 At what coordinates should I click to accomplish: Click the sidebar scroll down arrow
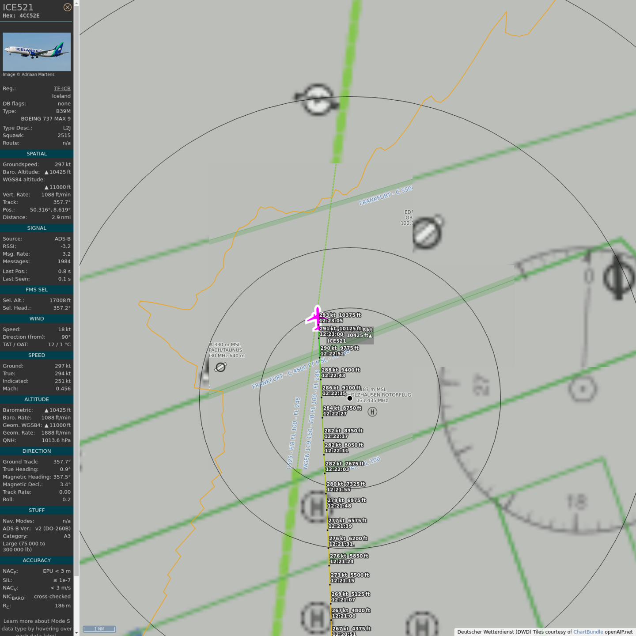pos(76,632)
